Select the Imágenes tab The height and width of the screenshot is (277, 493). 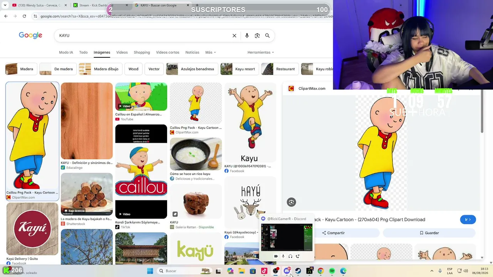click(x=102, y=52)
